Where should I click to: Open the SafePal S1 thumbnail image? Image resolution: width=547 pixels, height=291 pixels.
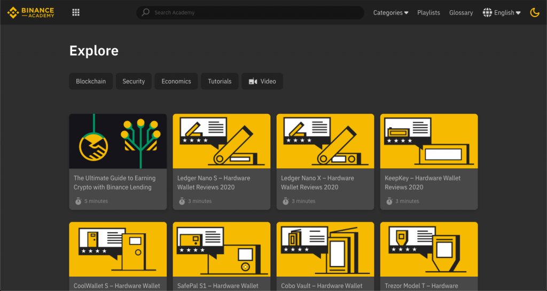coord(222,249)
